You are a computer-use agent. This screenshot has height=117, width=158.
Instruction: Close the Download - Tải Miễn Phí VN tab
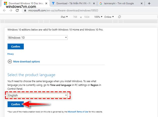click(94, 4)
